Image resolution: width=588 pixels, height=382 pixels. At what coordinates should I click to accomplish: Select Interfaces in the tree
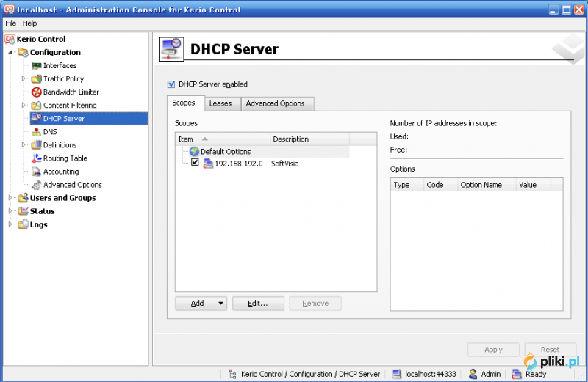[60, 66]
